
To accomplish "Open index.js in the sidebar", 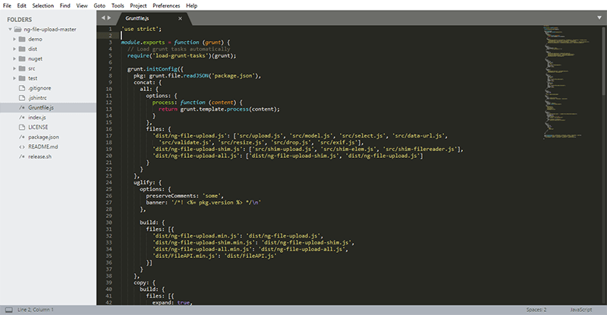I will tap(36, 118).
